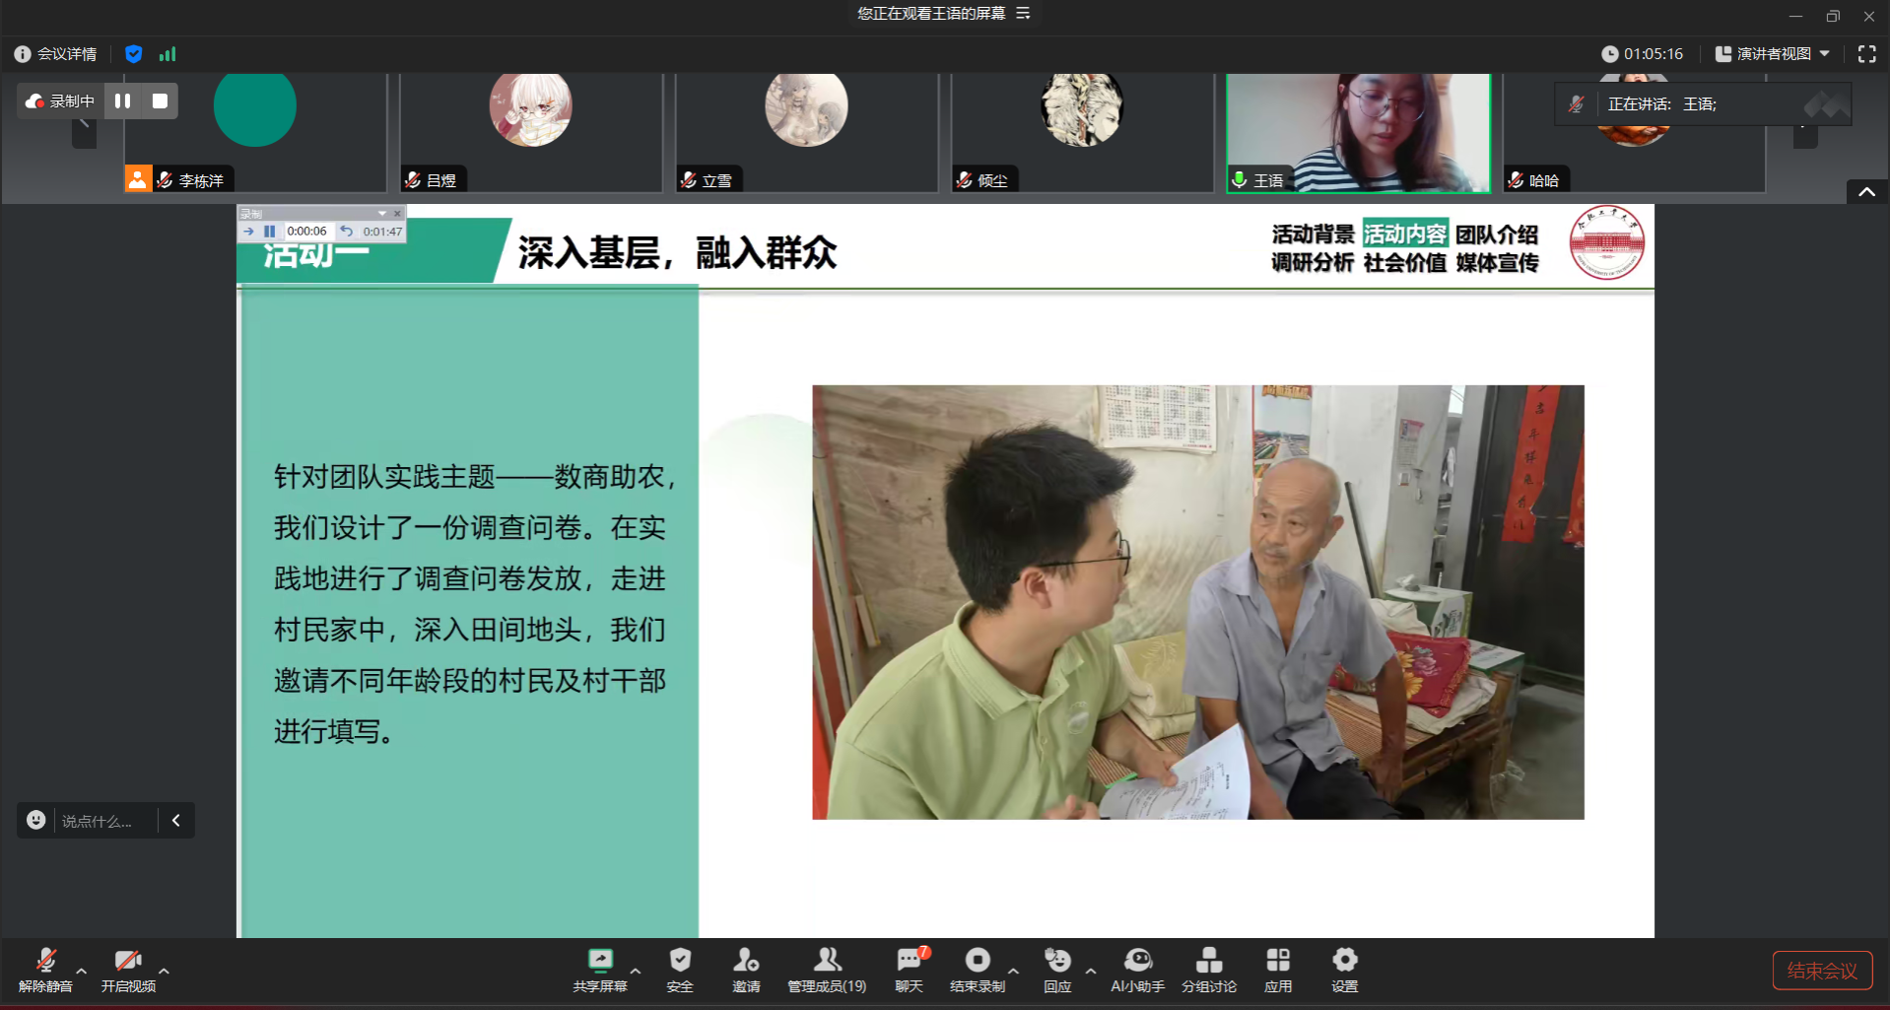Open the Chat (聊天) panel
Image resolution: width=1890 pixels, height=1010 pixels.
click(x=909, y=970)
